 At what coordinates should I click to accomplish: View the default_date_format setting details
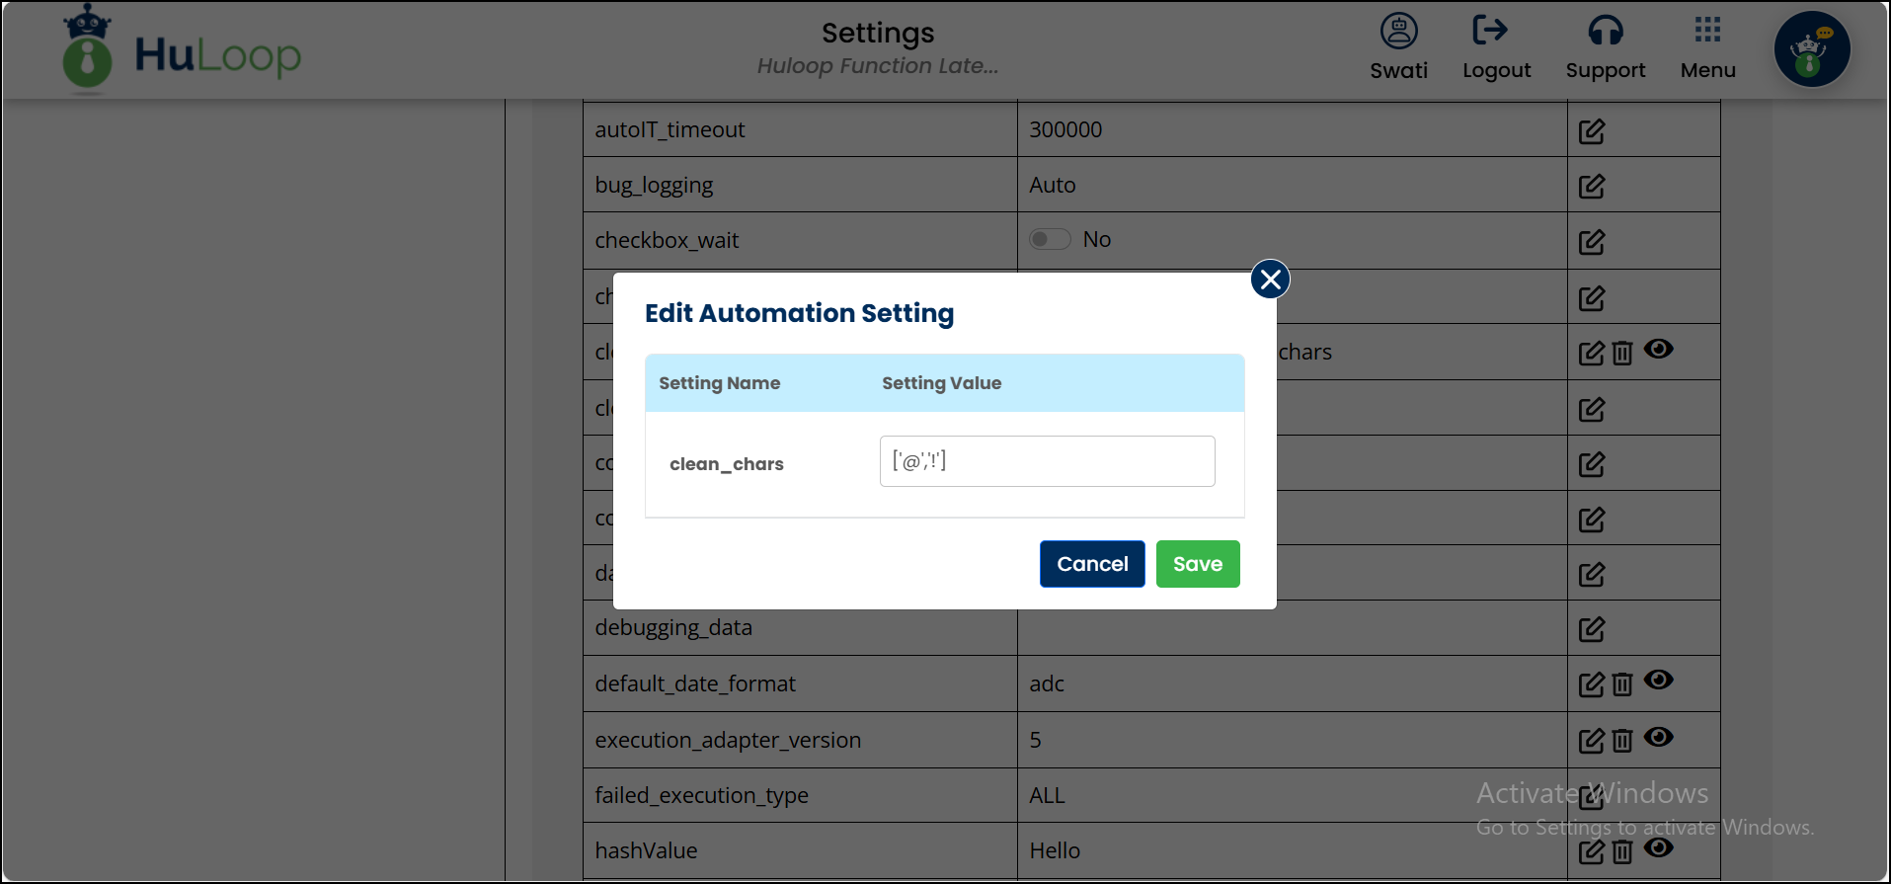[x=1658, y=680]
